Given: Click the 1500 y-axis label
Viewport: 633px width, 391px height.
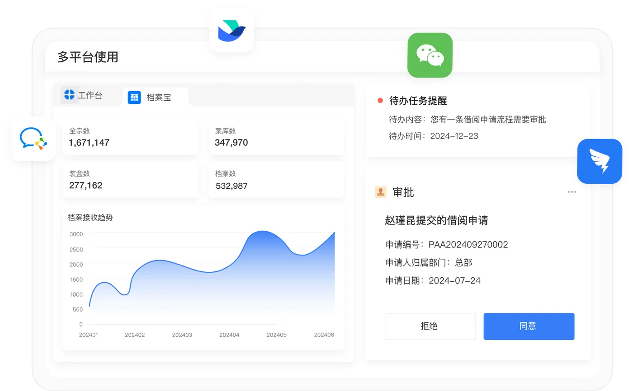Looking at the screenshot, I should (x=76, y=279).
